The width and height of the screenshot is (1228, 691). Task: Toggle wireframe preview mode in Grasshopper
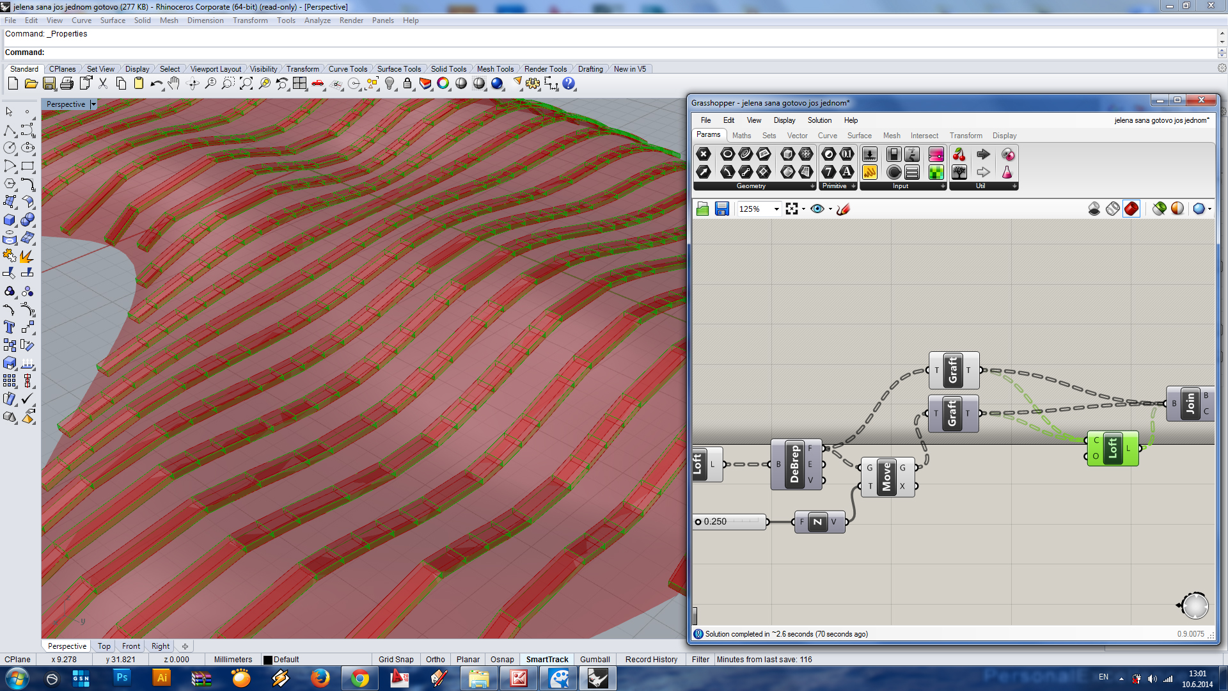click(1113, 209)
